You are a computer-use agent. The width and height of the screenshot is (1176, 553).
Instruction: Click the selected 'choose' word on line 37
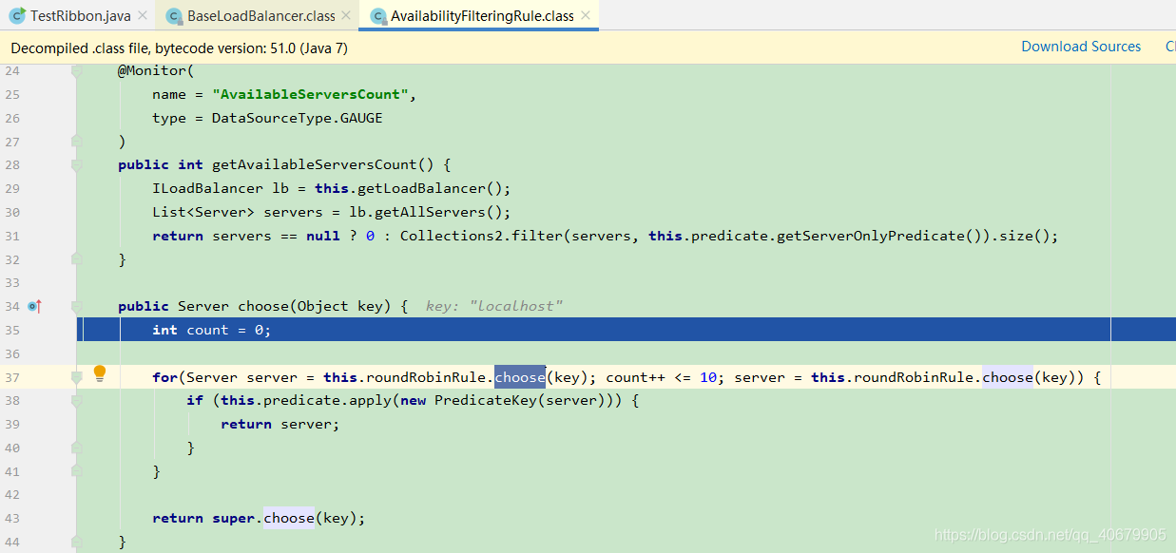(x=520, y=377)
